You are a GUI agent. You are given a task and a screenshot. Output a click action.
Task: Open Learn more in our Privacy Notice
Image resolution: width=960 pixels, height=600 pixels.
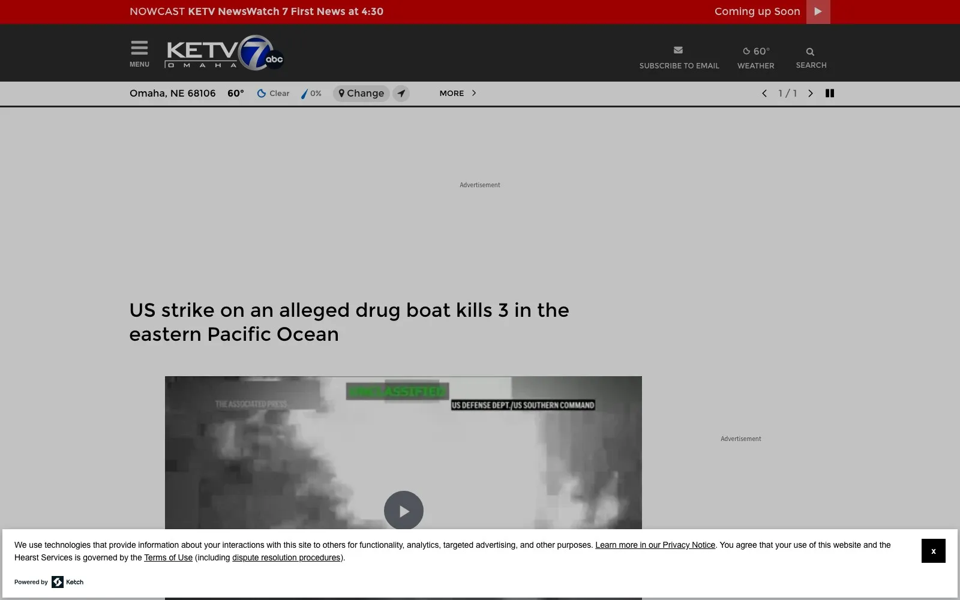(x=655, y=545)
